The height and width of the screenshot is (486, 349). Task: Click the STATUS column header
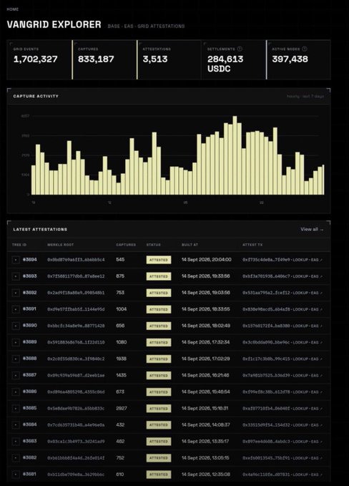click(x=153, y=245)
